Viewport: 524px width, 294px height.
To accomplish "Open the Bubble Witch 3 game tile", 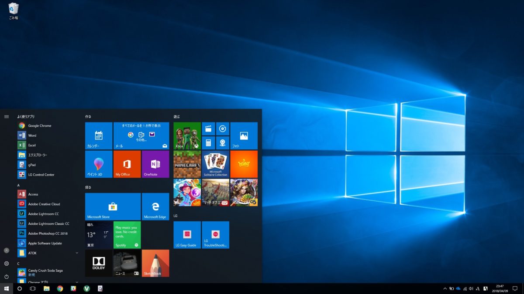I will (x=187, y=193).
